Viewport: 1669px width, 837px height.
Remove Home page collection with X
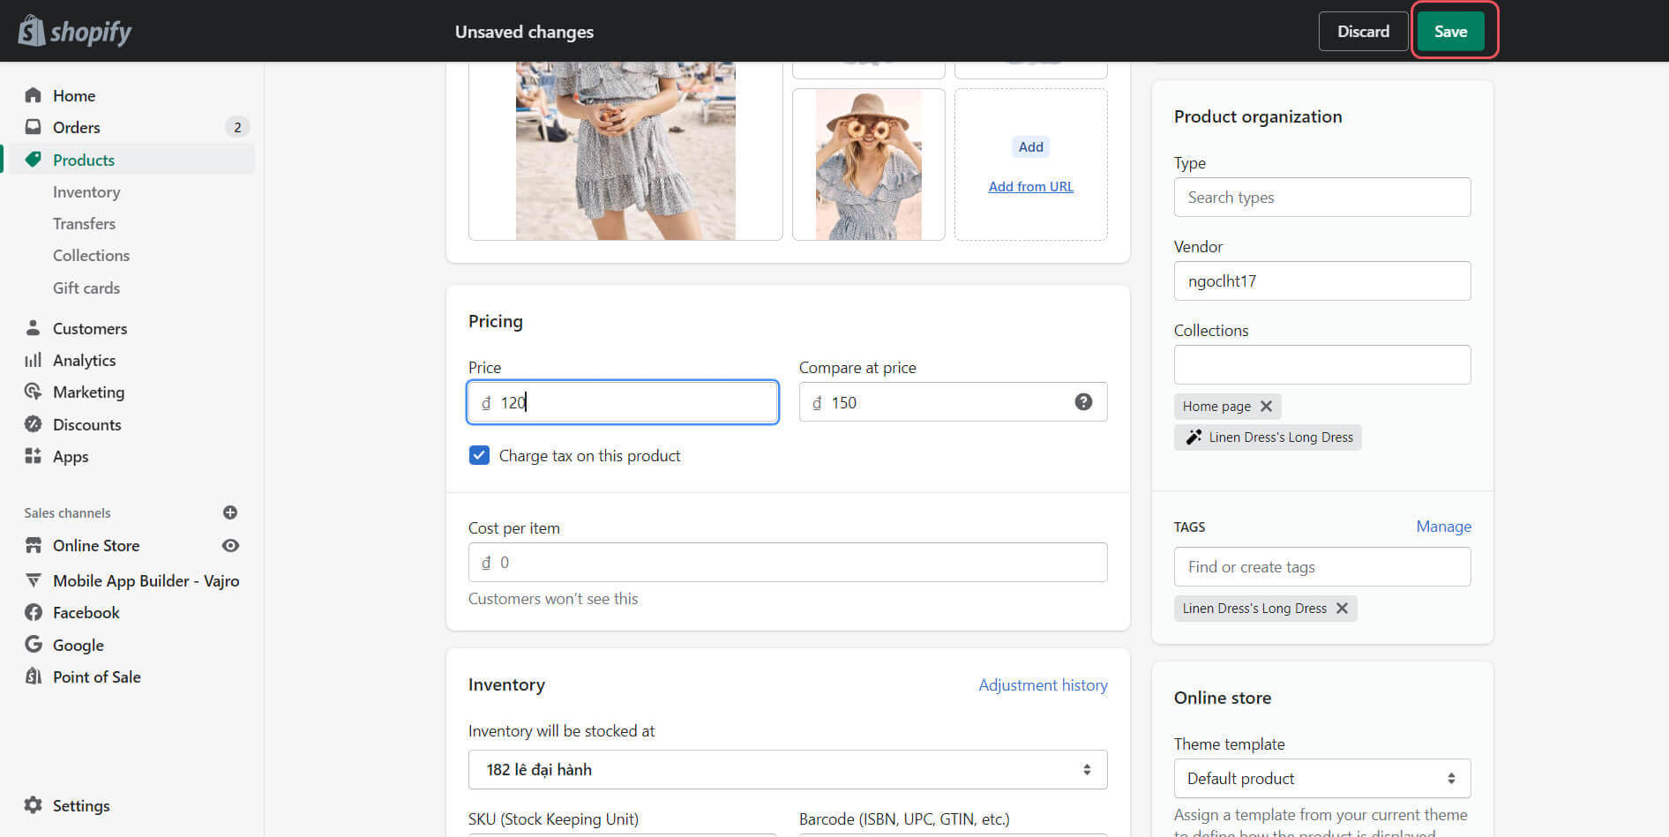(1266, 406)
